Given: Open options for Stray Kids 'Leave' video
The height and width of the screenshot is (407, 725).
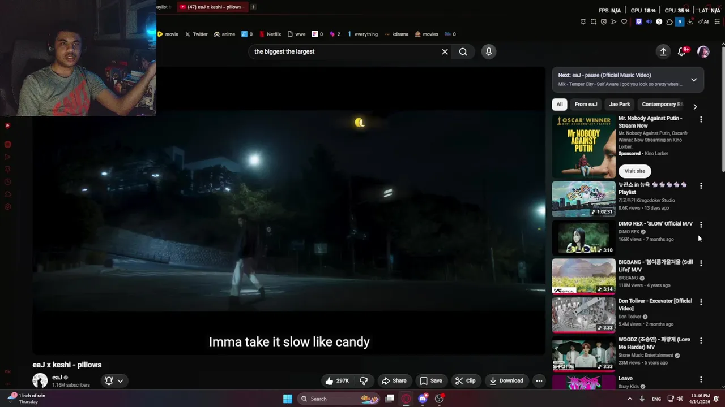Looking at the screenshot, I should [x=701, y=379].
